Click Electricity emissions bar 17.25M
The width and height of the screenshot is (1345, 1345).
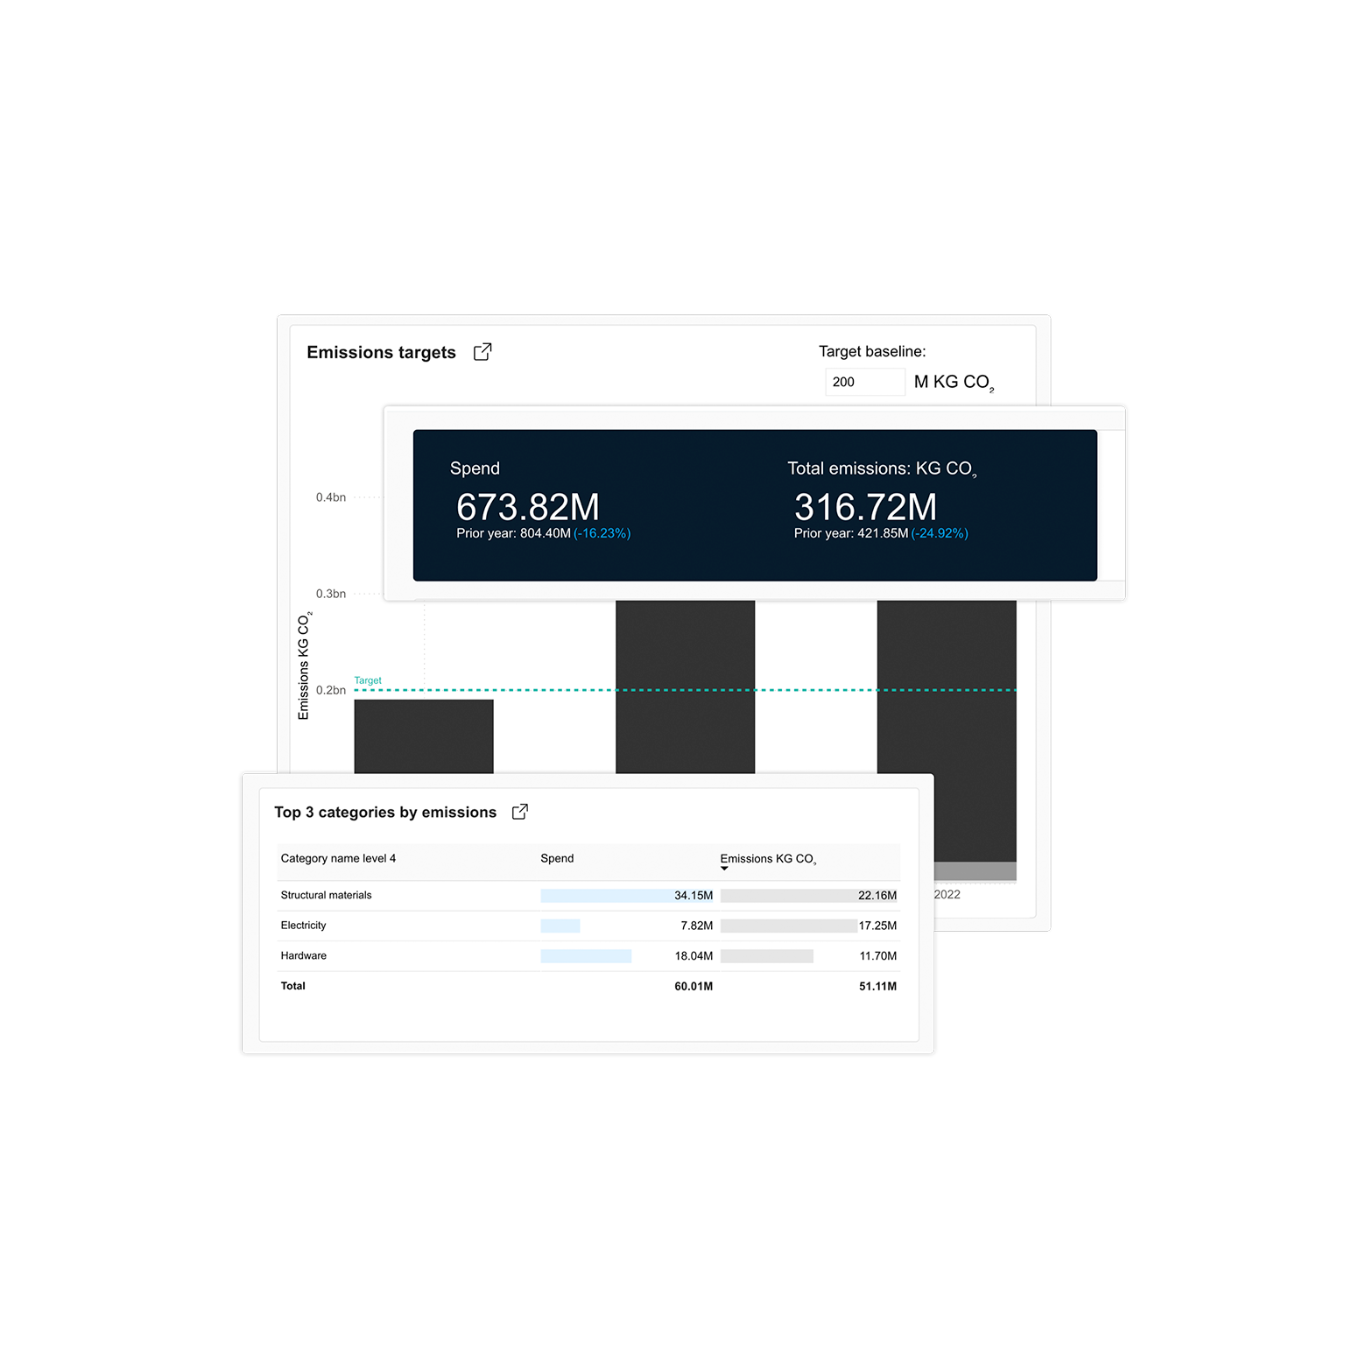788,926
